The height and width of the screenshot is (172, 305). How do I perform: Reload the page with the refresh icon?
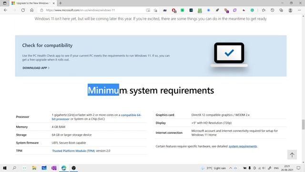[23, 10]
